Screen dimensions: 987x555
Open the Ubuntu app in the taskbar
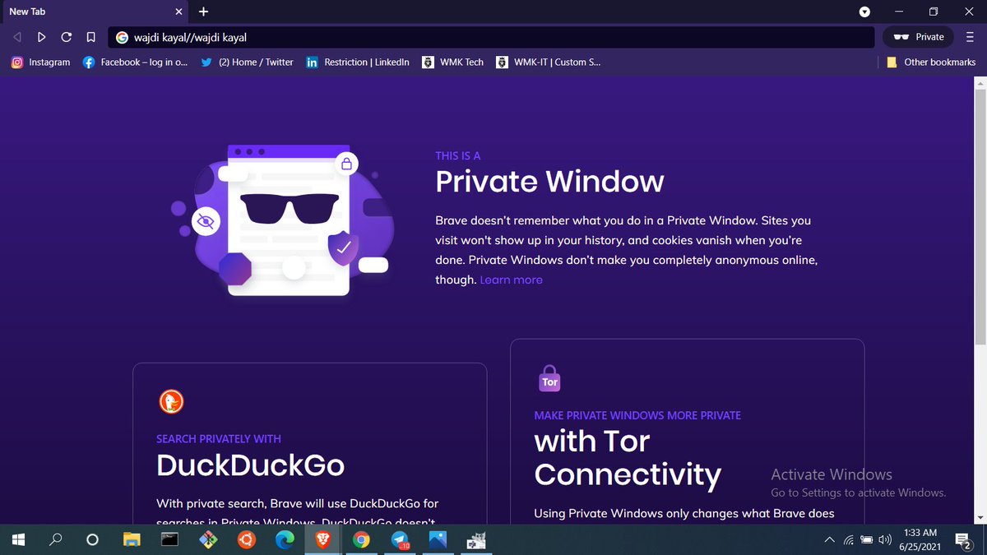[246, 539]
